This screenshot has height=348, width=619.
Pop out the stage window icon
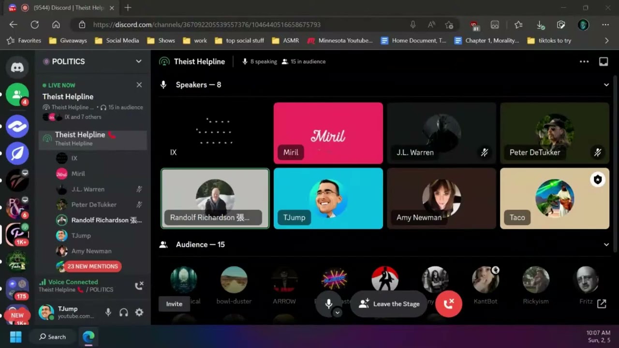point(602,304)
